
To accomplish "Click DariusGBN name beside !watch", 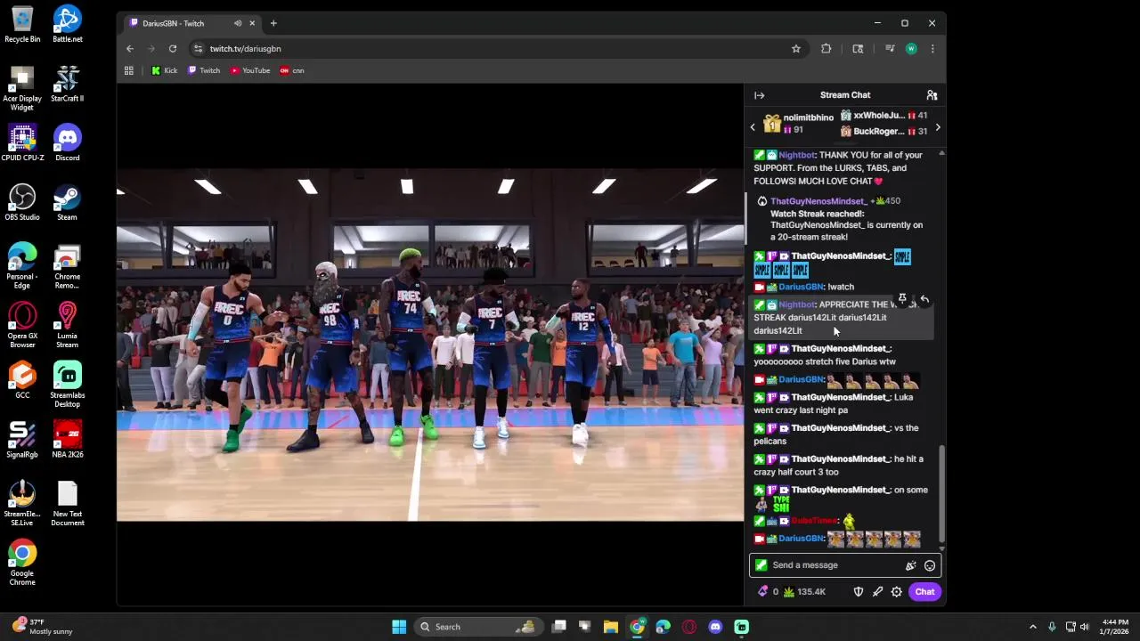I will [x=801, y=287].
